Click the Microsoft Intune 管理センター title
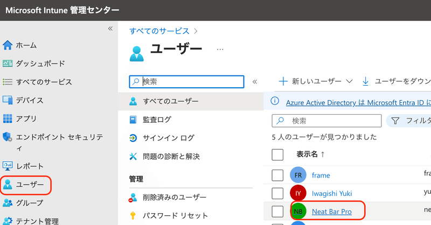The image size is (431, 225). 62,10
